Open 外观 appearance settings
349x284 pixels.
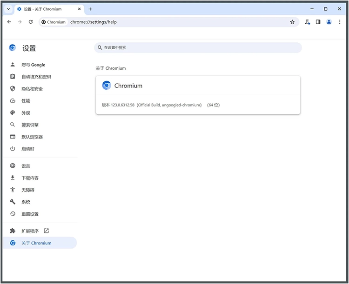[x=26, y=113]
